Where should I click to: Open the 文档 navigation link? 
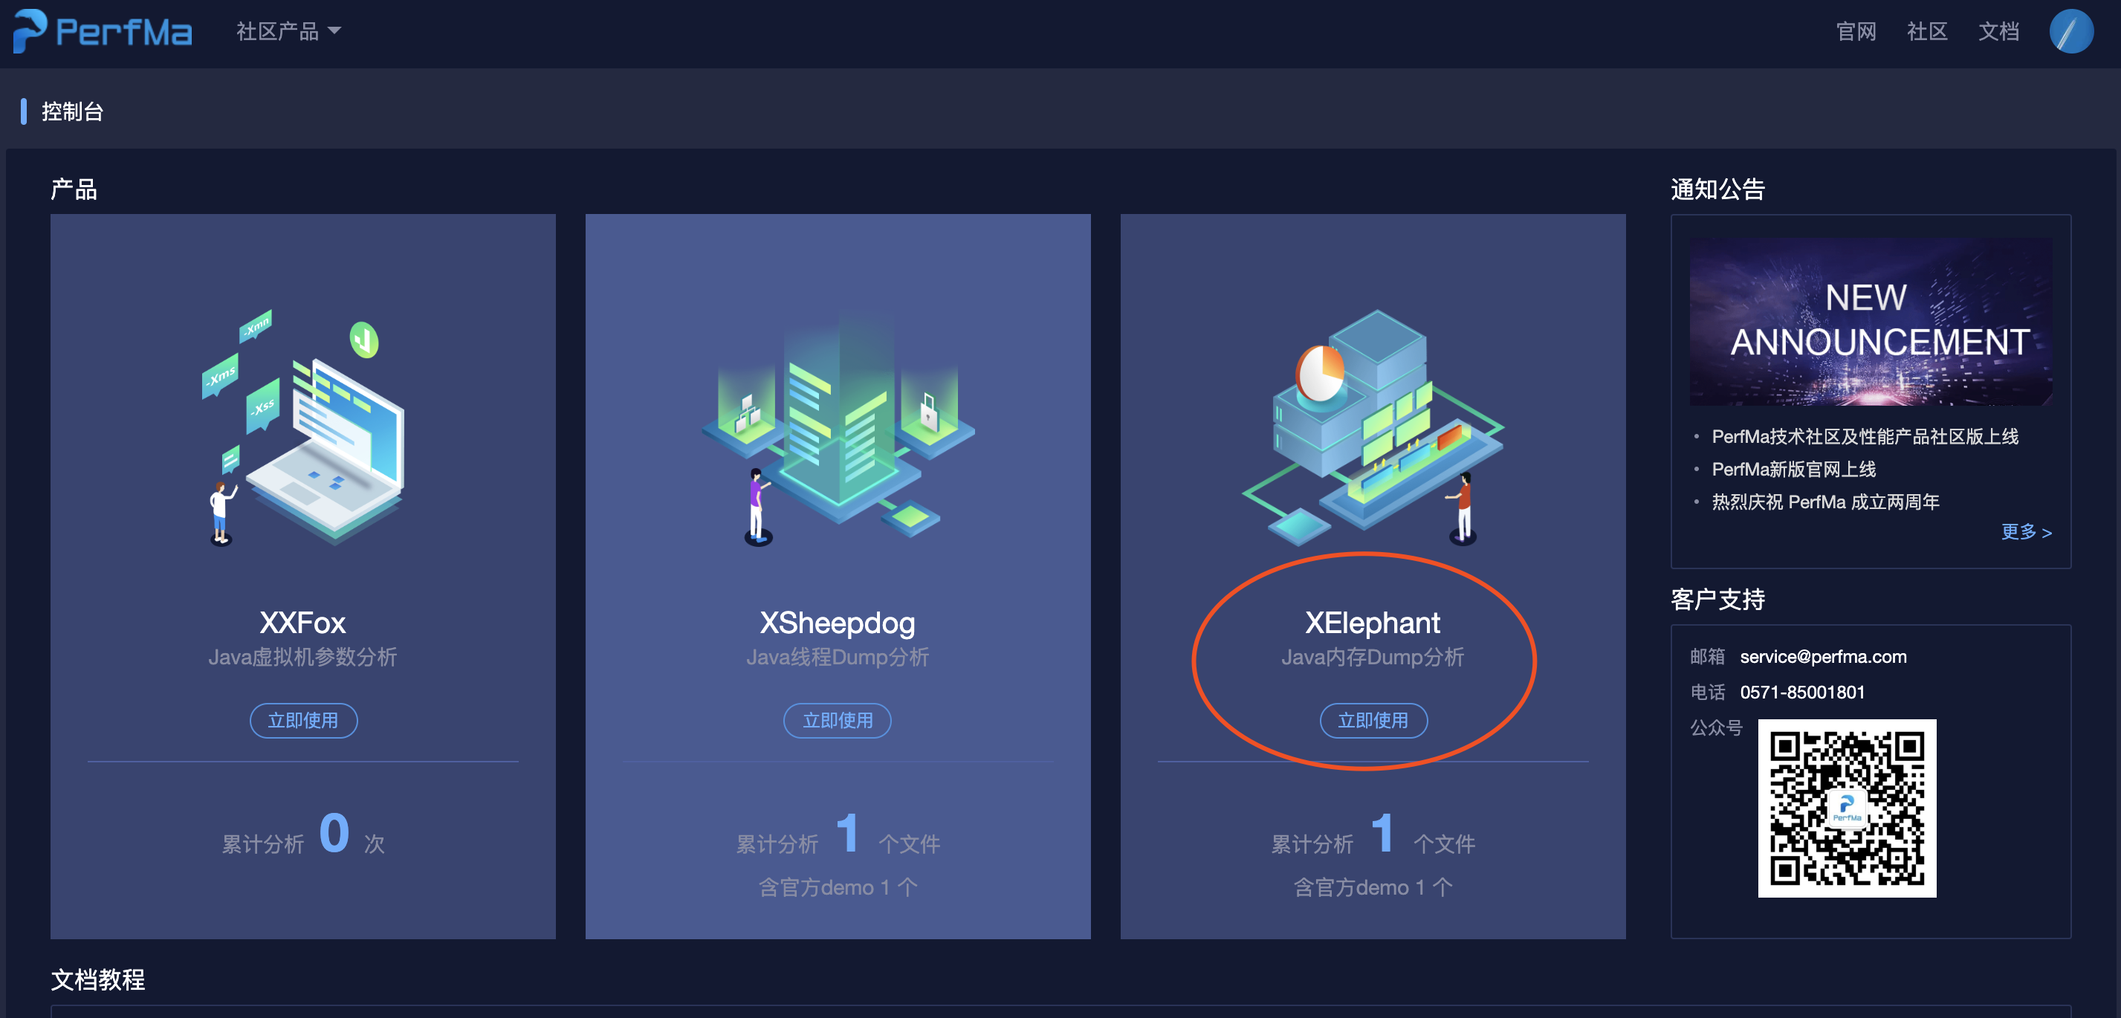(x=1998, y=31)
